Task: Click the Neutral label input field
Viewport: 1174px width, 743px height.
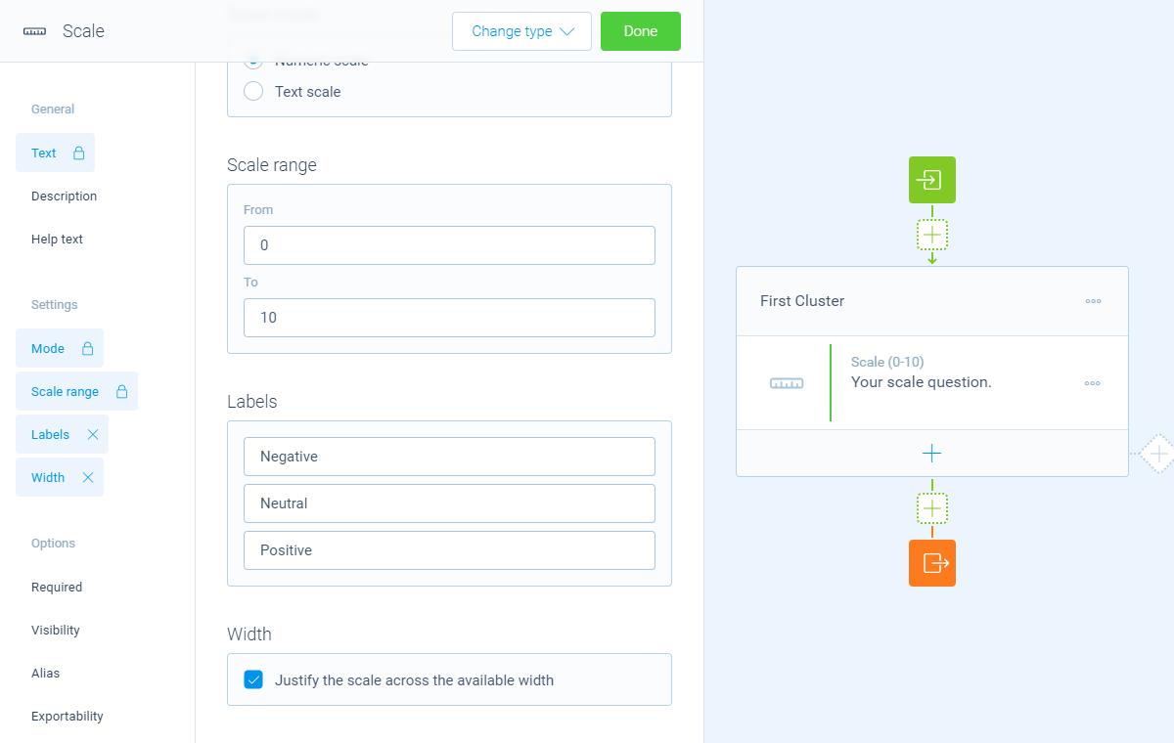Action: click(x=449, y=503)
